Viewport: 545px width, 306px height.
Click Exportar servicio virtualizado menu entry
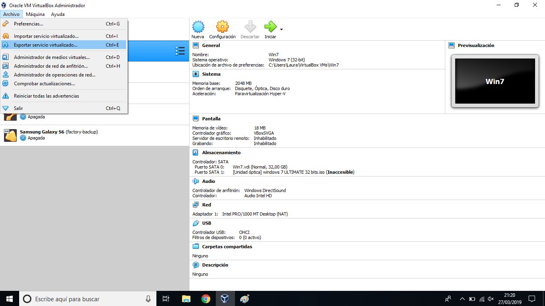tap(45, 45)
